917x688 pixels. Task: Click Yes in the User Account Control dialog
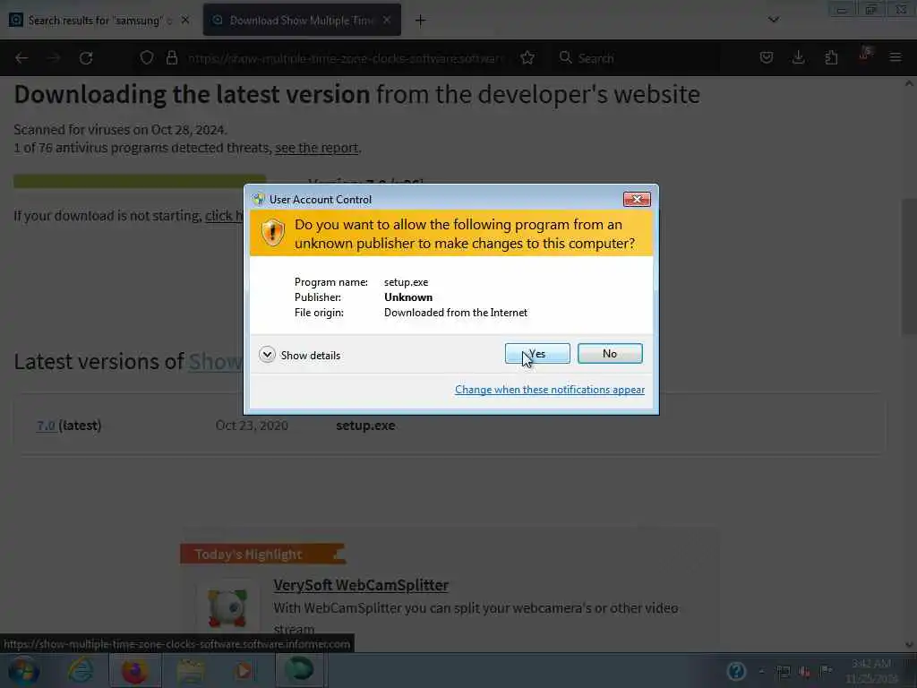(x=537, y=353)
